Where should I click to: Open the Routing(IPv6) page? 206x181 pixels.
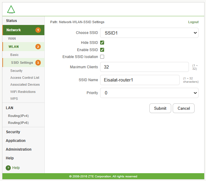click(x=18, y=123)
